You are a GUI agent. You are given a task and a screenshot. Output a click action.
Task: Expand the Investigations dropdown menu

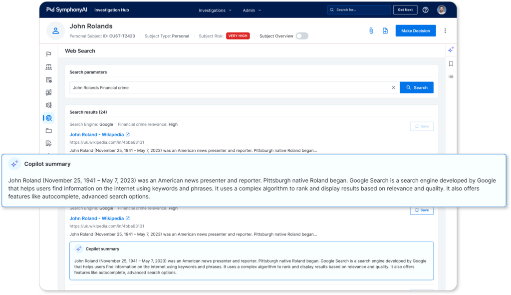215,10
